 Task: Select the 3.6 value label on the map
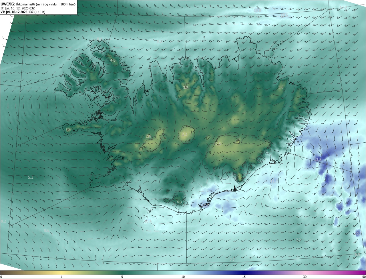[281, 87]
